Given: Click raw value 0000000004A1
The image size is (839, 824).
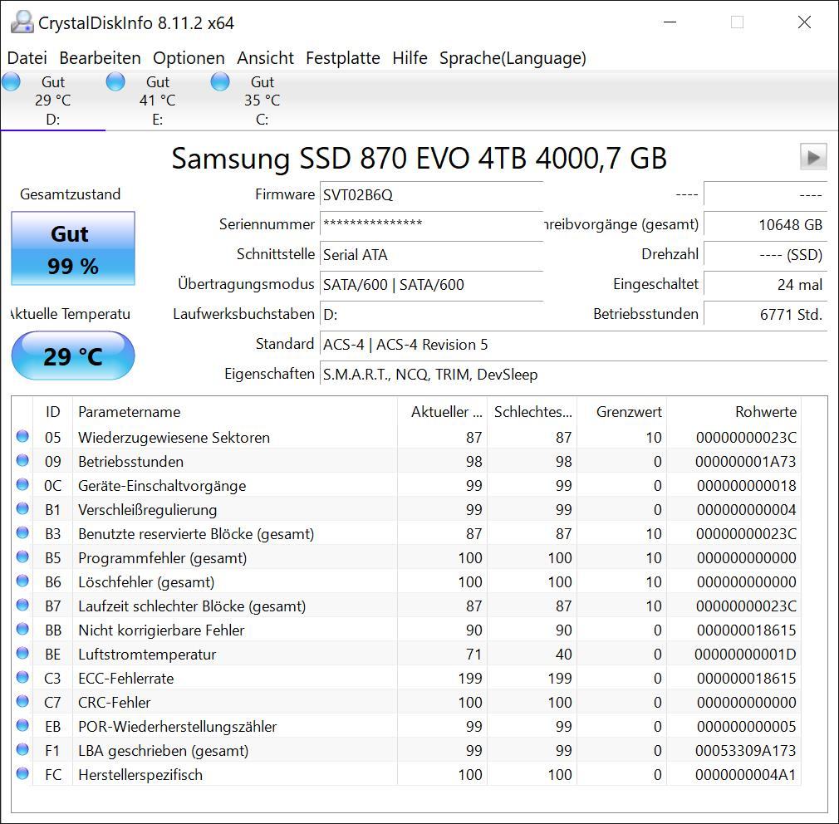Looking at the screenshot, I should coord(745,774).
